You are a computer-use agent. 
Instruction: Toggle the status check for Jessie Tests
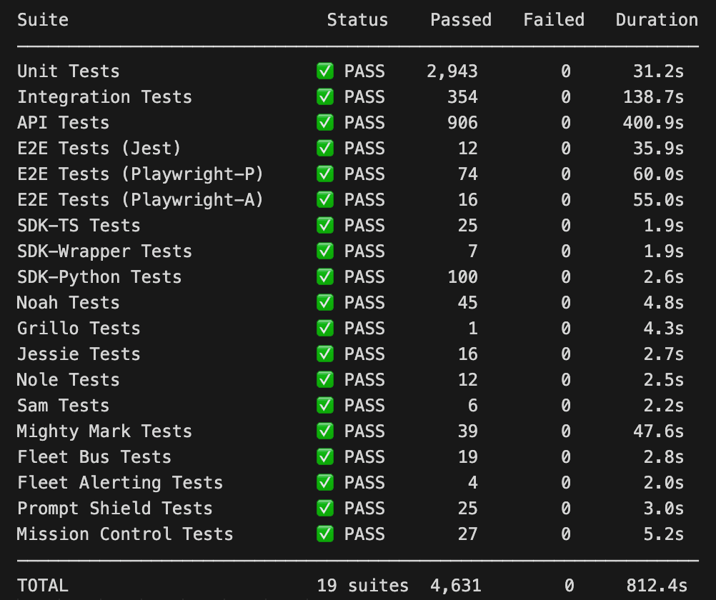pyautogui.click(x=325, y=354)
